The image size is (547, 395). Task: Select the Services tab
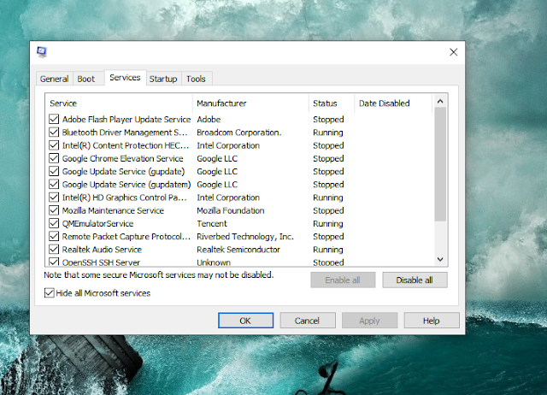click(x=125, y=78)
